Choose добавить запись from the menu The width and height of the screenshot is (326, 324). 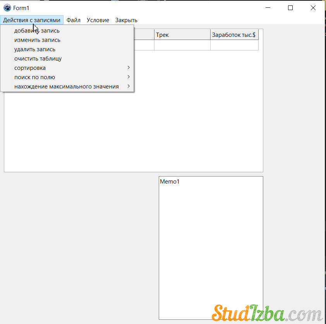pos(67,31)
